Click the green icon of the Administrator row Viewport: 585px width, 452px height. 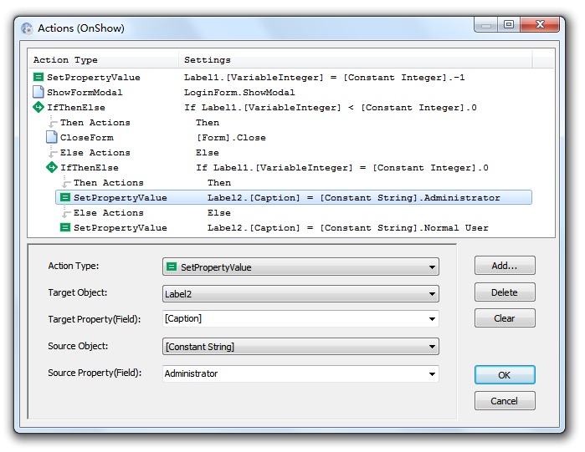[65, 197]
